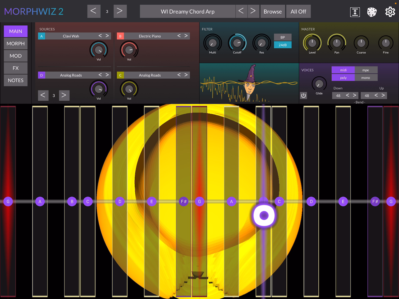Tap the rightmost G note key

point(391,202)
